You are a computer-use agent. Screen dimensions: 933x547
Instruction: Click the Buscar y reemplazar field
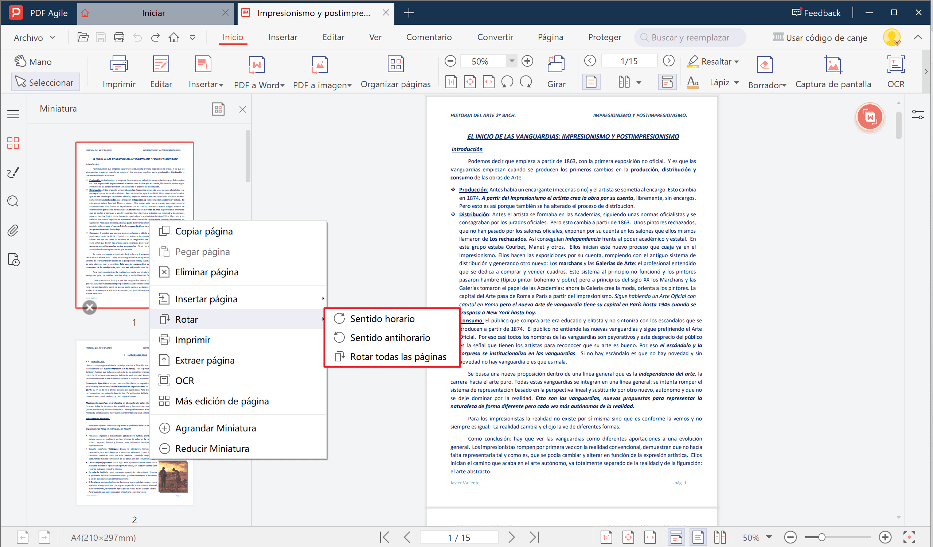[690, 38]
